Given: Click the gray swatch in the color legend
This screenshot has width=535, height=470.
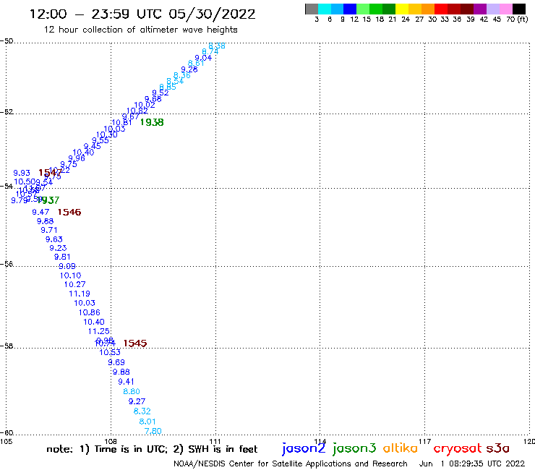Looking at the screenshot, I should (312, 9).
